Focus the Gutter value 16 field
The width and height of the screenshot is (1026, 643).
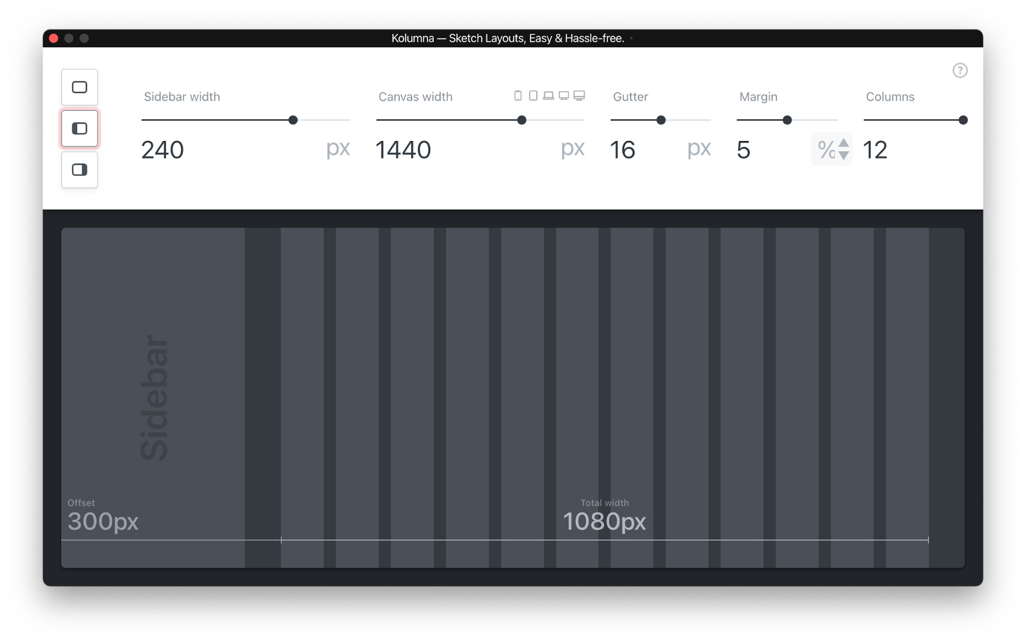[x=646, y=150]
